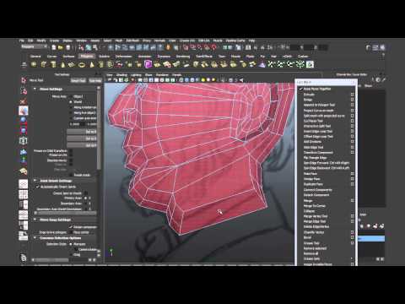Toggle Preserve Child Transform checkbox
Image resolution: width=405 pixels, height=304 pixels.
[71, 151]
